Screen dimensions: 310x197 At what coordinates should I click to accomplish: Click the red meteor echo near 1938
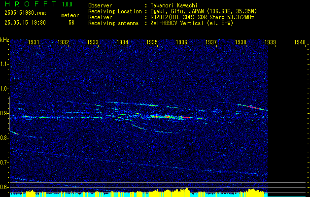(x=252, y=107)
